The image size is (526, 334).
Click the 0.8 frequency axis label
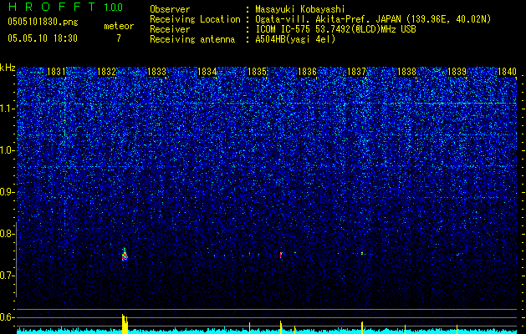pyautogui.click(x=7, y=234)
